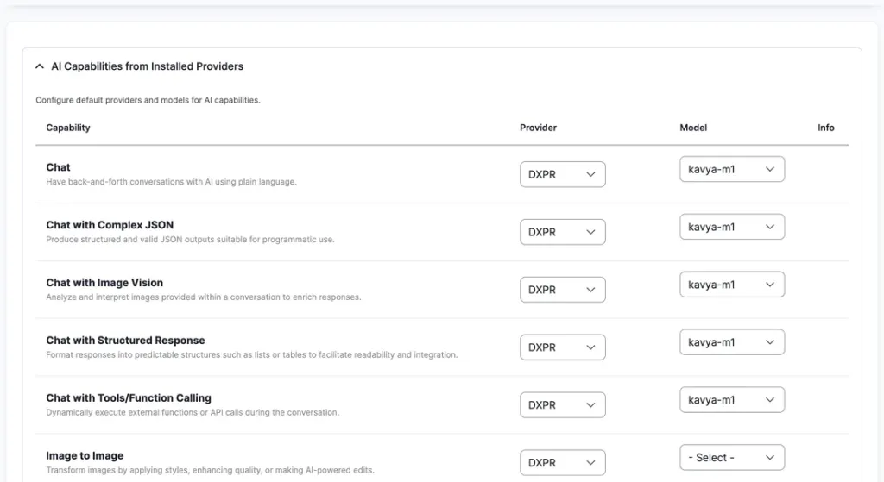This screenshot has width=884, height=482.
Task: Click 'Format responses into predictable structures' description
Action: pyautogui.click(x=251, y=354)
